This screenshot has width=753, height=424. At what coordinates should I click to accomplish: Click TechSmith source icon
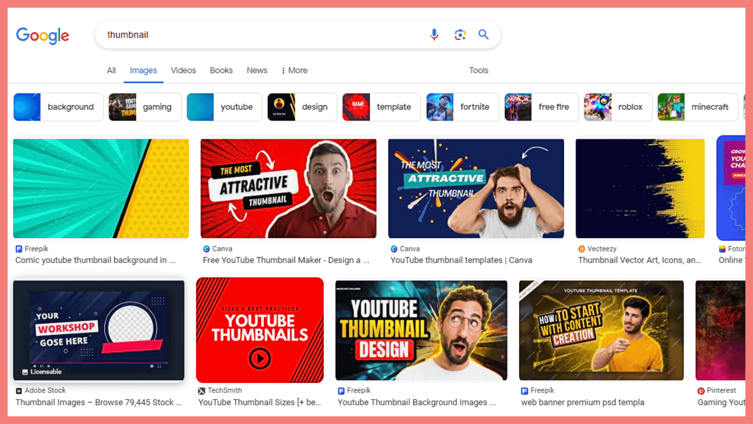point(202,391)
